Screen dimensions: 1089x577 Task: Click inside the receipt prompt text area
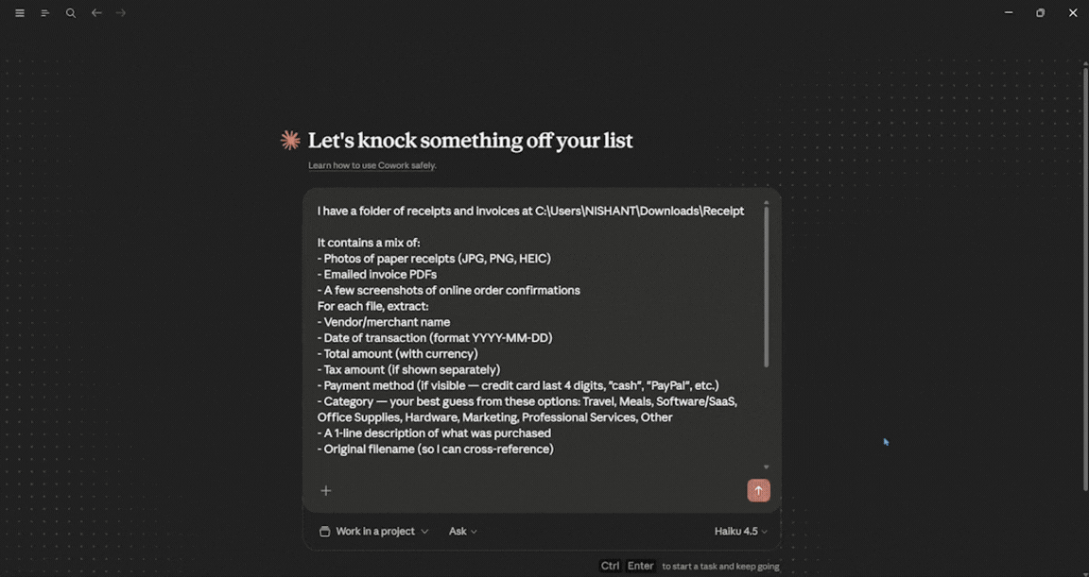point(533,331)
